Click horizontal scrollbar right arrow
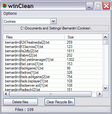This screenshot has height=114, width=112. point(99,94)
